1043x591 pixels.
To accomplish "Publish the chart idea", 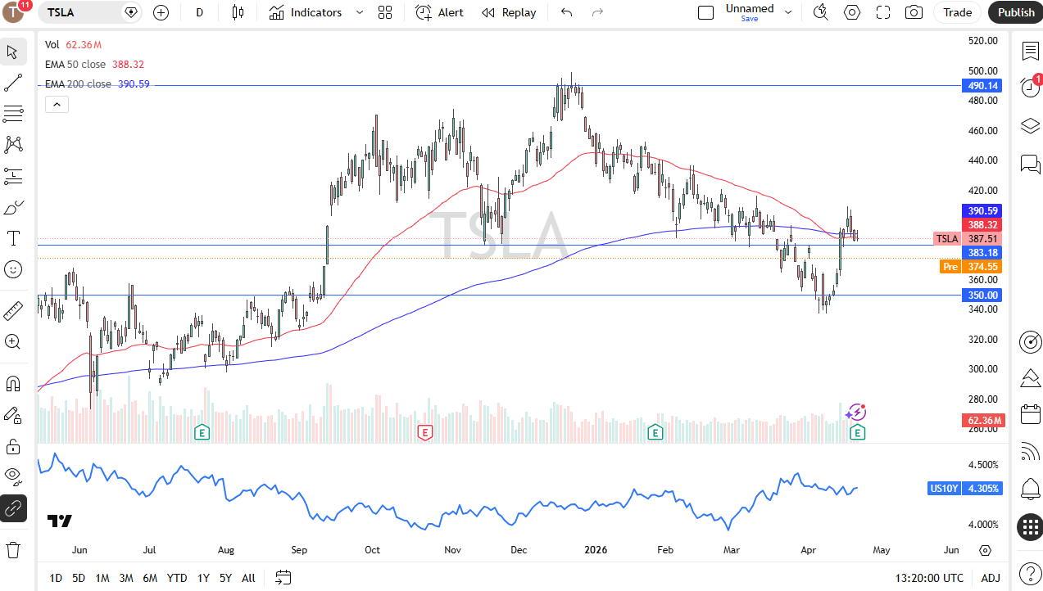I will click(1016, 12).
